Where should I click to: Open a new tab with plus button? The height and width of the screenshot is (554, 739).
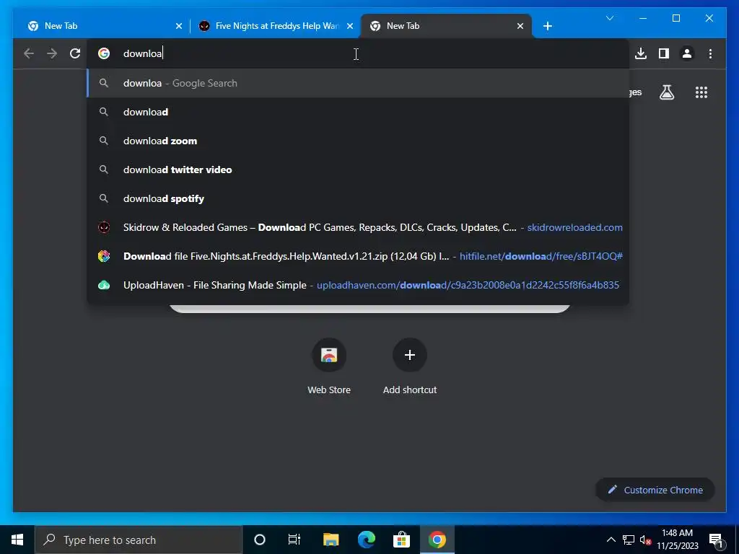[x=547, y=26]
